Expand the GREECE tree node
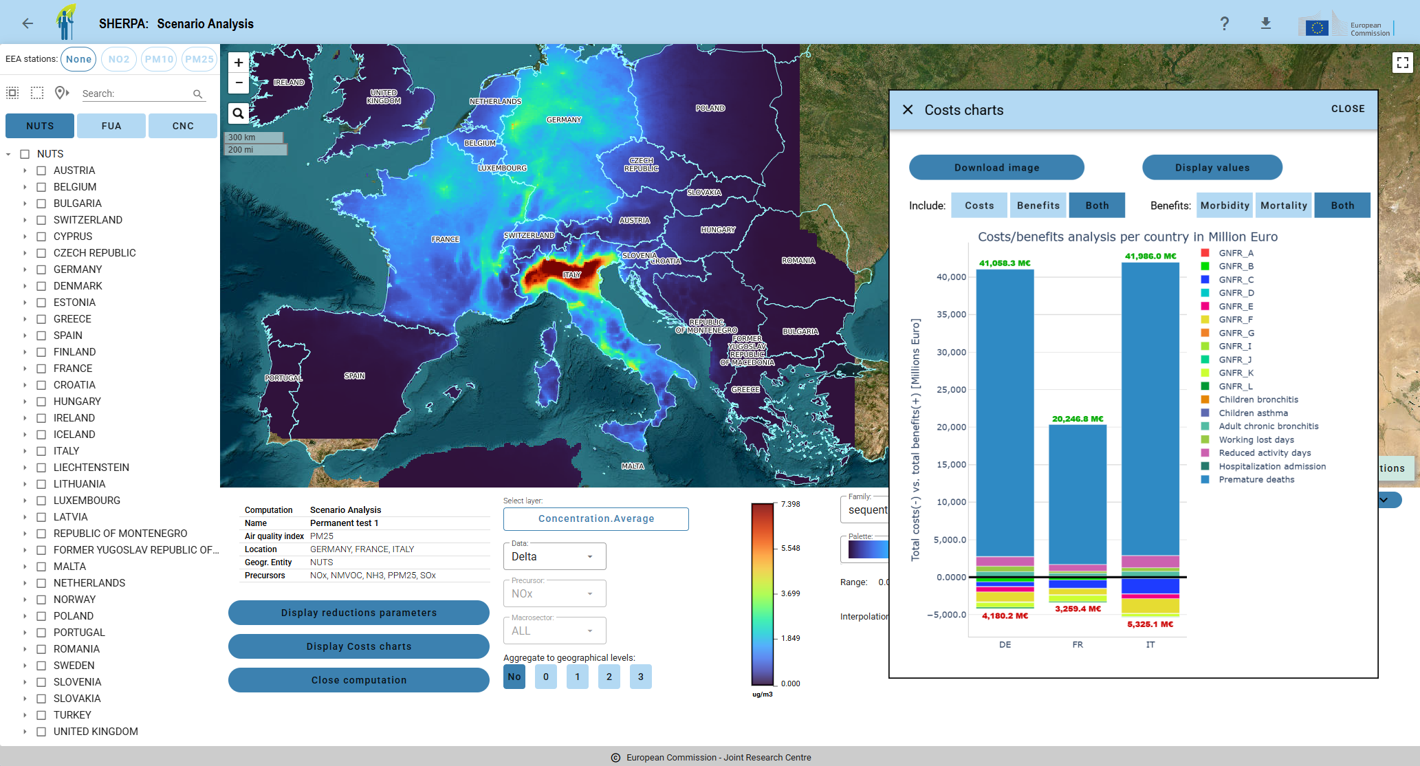This screenshot has width=1420, height=766. click(x=25, y=319)
